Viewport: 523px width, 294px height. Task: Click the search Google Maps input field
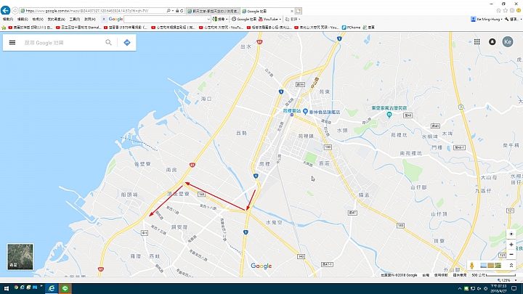tap(62, 43)
